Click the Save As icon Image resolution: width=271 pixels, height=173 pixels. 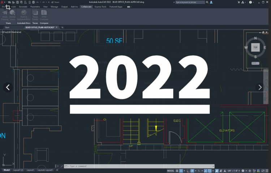tap(21, 2)
